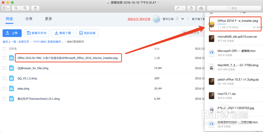Click file icon of TheUnarchiver3.10.1.dmg
Screen dimensions: 263x132
tap(11, 98)
